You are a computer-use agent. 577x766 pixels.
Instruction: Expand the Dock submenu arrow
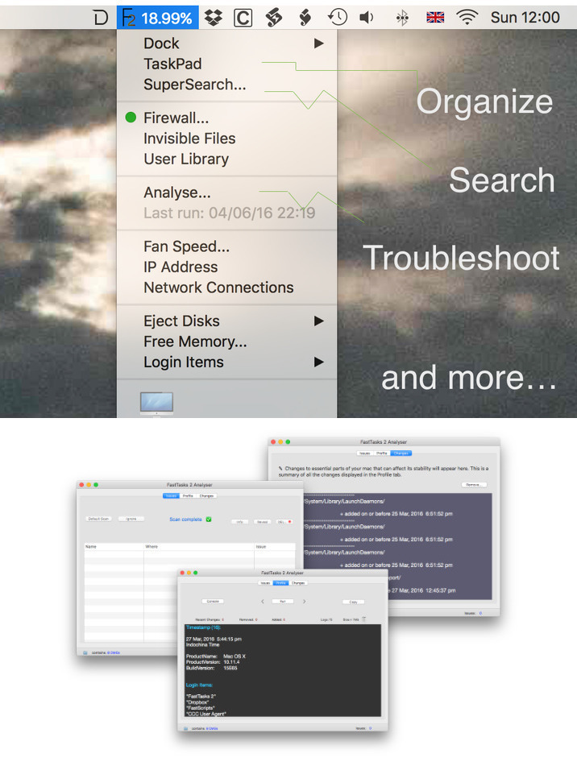click(319, 43)
